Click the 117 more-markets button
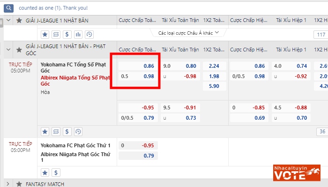This screenshot has width=328, height=187. pyautogui.click(x=321, y=35)
